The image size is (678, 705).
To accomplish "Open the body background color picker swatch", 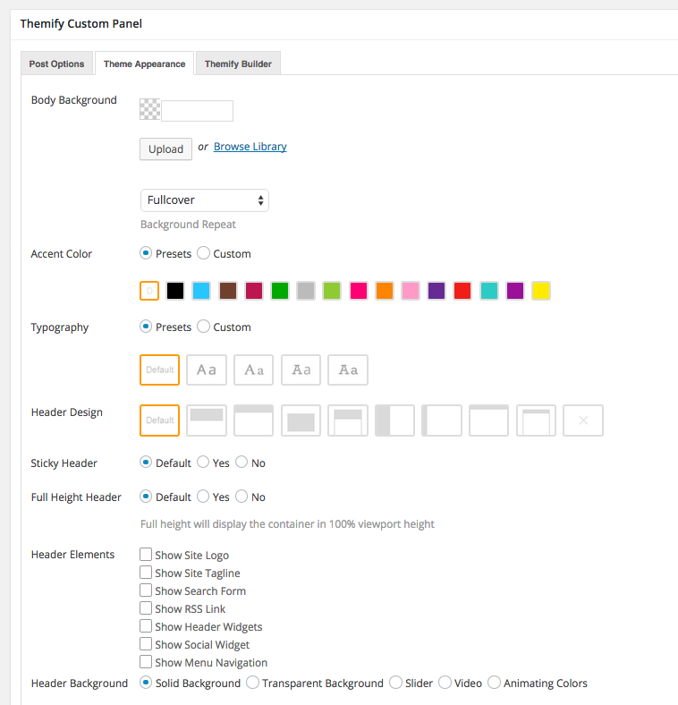I will [149, 109].
